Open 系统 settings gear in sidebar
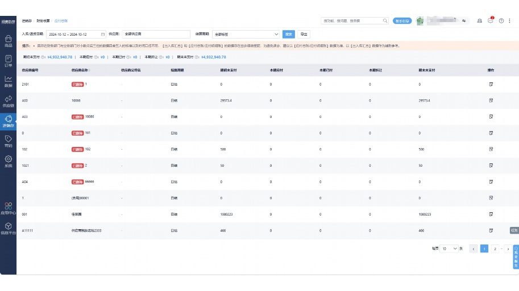This screenshot has width=519, height=291. coord(8,162)
